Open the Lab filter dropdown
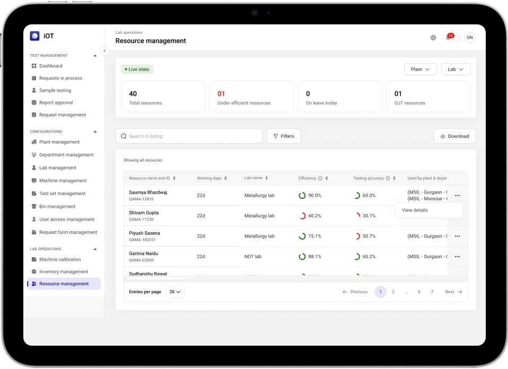Image resolution: width=508 pixels, height=369 pixels. [x=456, y=69]
